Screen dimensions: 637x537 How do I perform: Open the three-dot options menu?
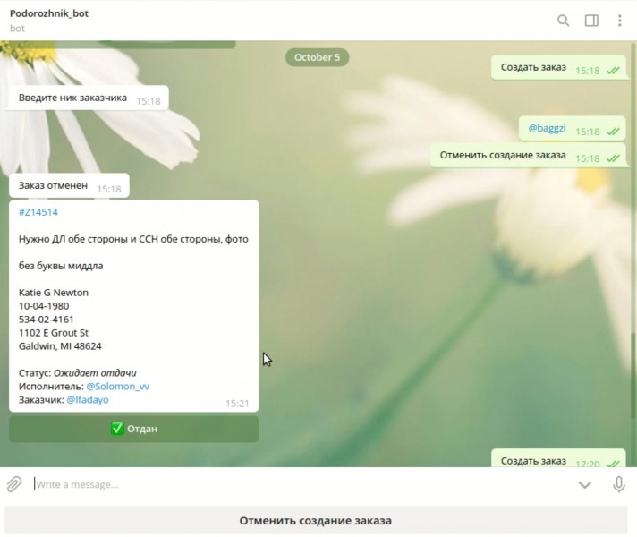619,21
